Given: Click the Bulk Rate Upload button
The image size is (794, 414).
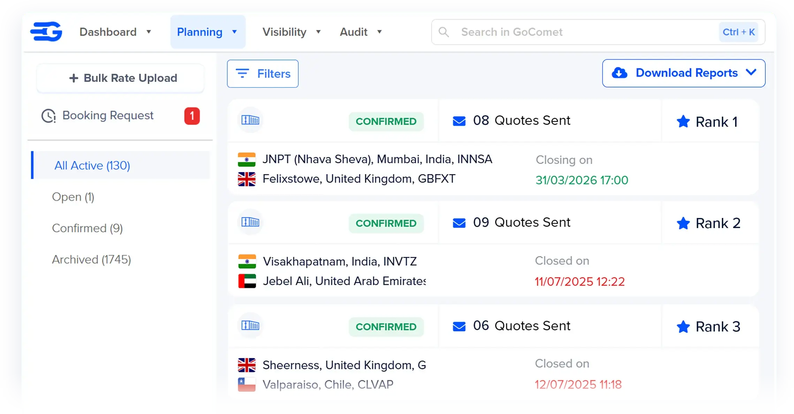Looking at the screenshot, I should (x=120, y=78).
